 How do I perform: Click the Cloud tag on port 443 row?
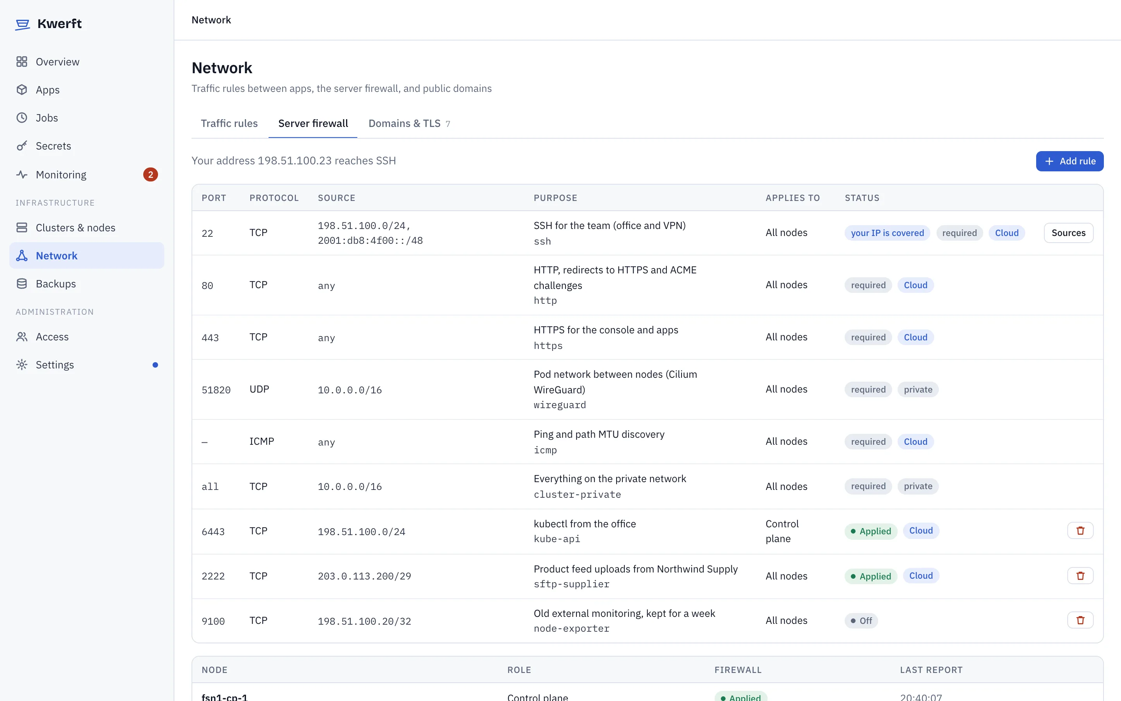915,337
